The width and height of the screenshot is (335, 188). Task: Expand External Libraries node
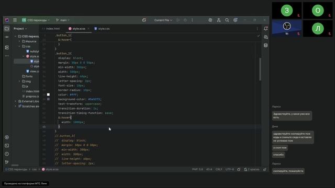pyautogui.click(x=15, y=101)
